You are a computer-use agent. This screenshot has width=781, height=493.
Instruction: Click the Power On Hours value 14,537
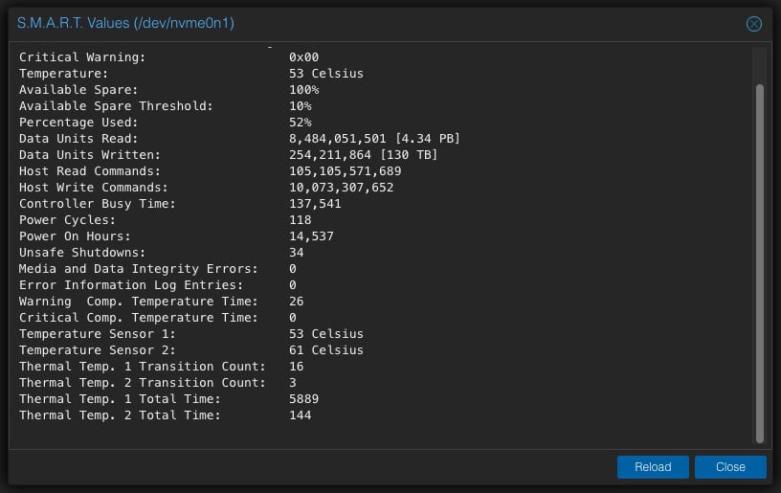point(311,236)
